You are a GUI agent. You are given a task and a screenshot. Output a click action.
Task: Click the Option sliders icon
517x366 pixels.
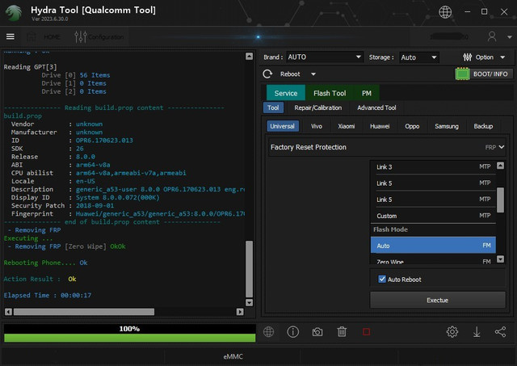coord(467,57)
